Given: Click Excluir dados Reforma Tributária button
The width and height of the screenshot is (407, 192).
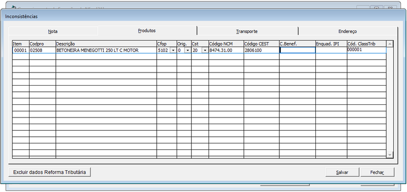Looking at the screenshot, I should click(x=49, y=172).
